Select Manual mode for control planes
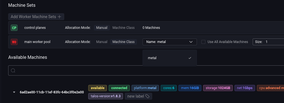This screenshot has width=284, height=103. 102,28
